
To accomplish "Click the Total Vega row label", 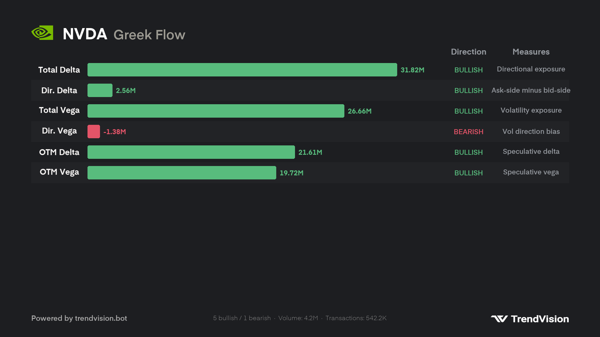I will point(59,110).
